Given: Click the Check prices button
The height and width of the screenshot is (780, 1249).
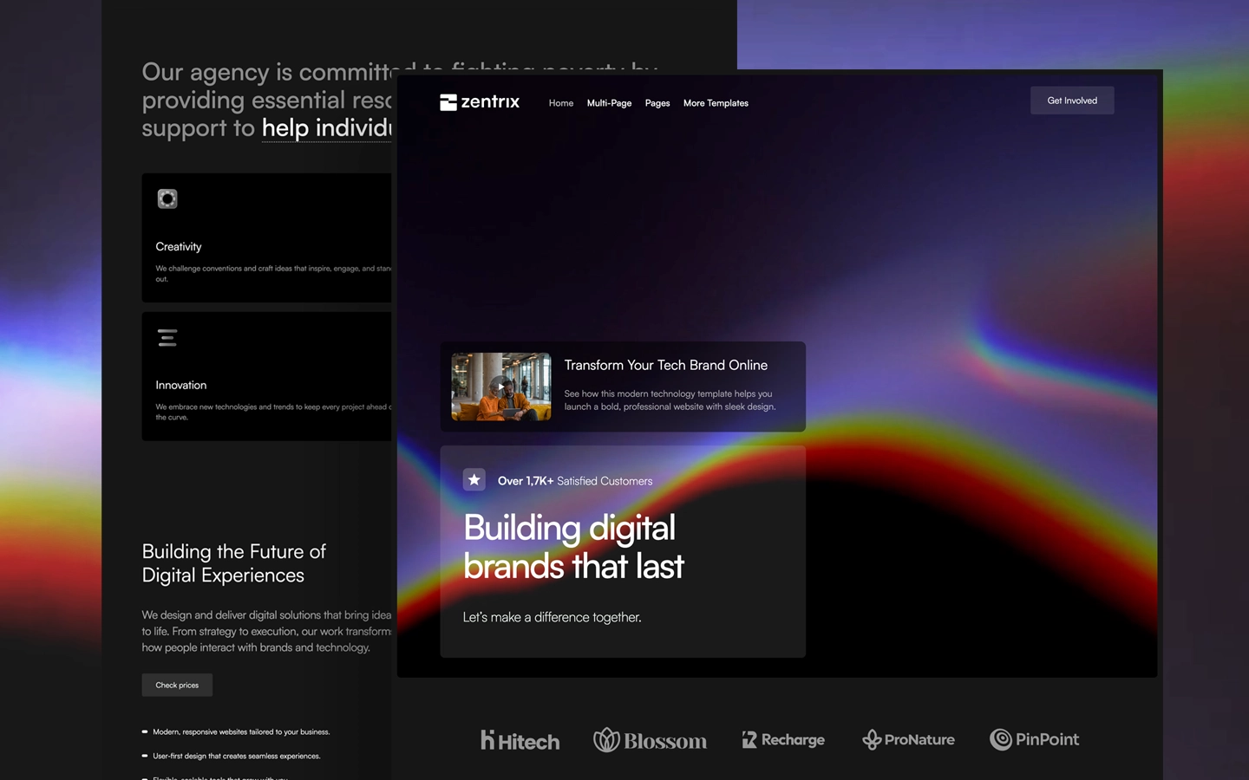Looking at the screenshot, I should click(x=177, y=685).
